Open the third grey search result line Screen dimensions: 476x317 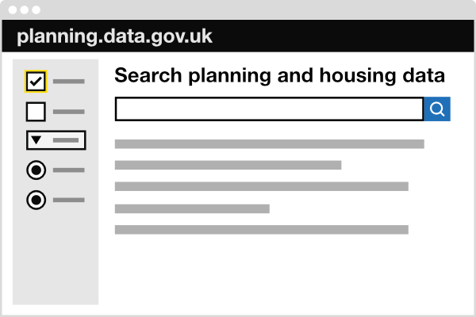[x=261, y=186]
